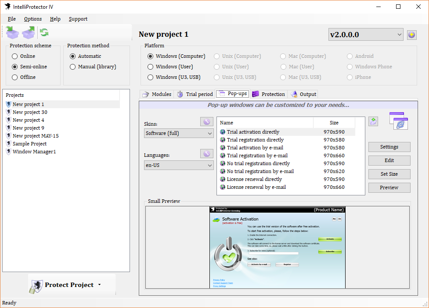Click the export project box icon
Viewport: 429px width, 308px height.
click(29, 32)
